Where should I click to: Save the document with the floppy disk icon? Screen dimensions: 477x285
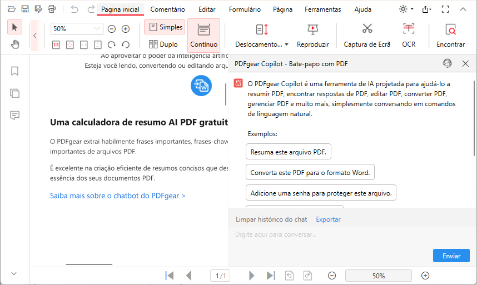pos(25,9)
